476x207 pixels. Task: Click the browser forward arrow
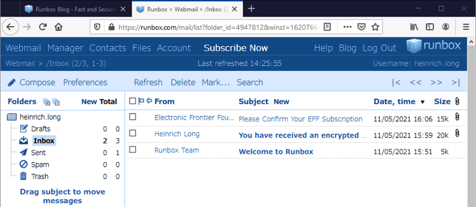tap(27, 27)
